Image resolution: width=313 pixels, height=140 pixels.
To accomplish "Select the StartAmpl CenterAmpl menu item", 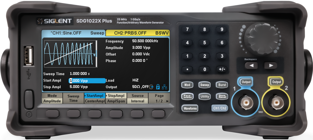I will [95, 98].
